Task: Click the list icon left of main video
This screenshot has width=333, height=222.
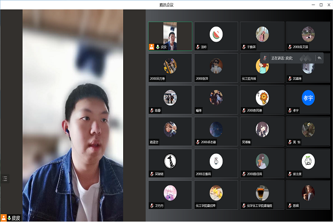Action: (x=5, y=178)
